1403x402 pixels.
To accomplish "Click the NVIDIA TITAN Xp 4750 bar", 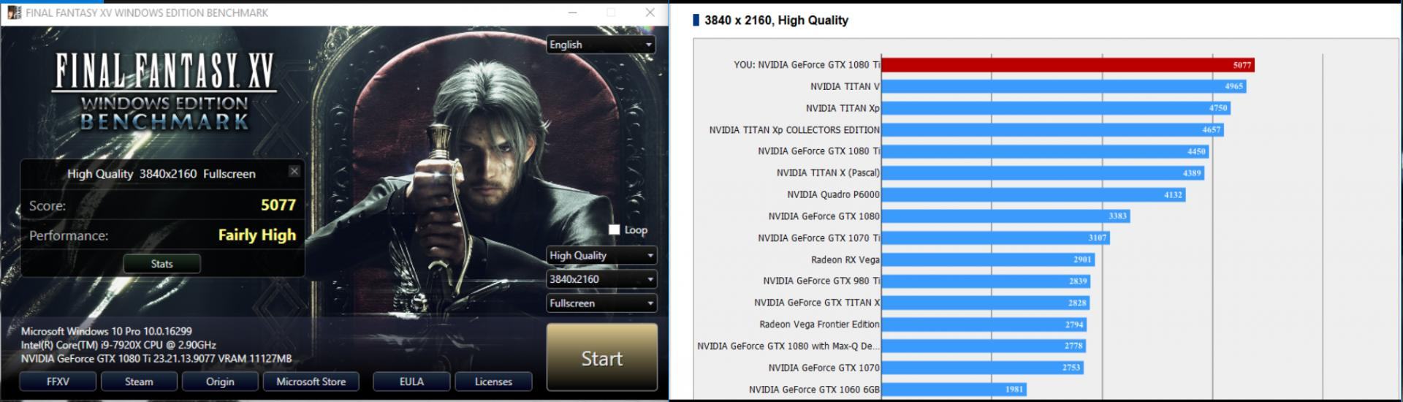I will 1056,108.
